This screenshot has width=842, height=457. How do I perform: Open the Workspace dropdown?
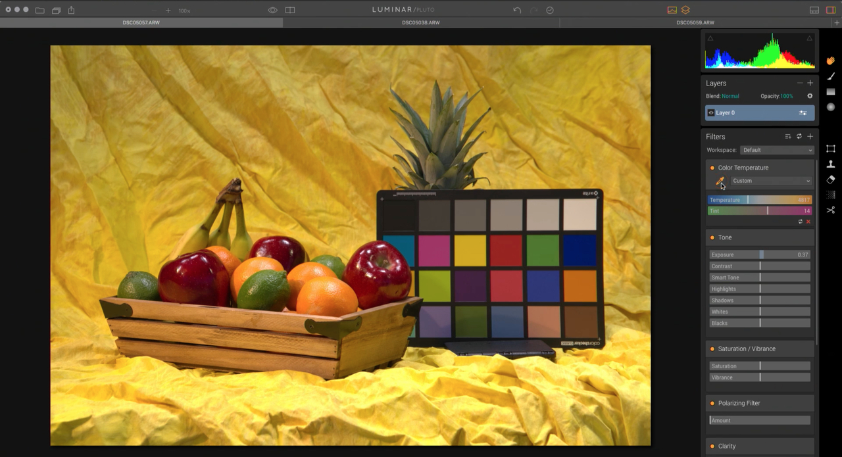click(777, 150)
